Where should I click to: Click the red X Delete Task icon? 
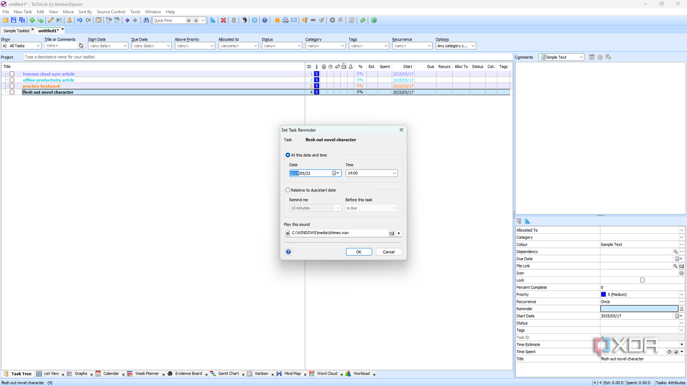(224, 20)
